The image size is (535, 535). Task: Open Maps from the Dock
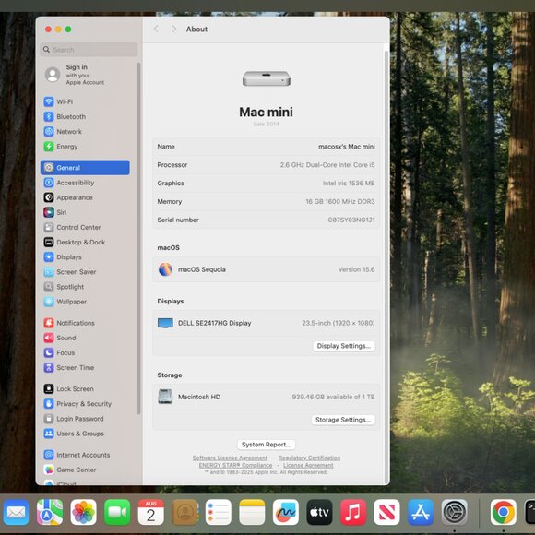[x=50, y=512]
